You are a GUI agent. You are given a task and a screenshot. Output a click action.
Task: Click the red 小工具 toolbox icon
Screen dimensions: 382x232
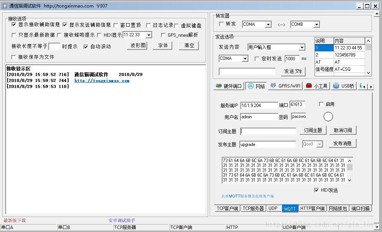point(309,86)
